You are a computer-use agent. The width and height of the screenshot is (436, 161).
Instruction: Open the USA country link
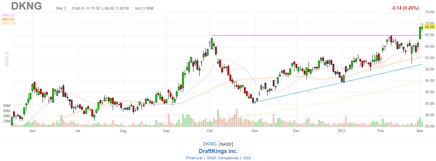(x=246, y=158)
